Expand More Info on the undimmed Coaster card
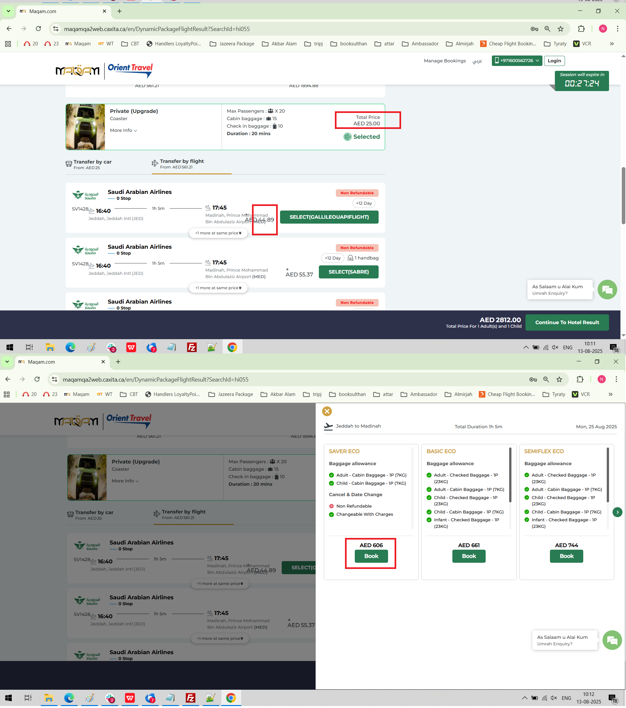The height and width of the screenshot is (708, 626). pos(123,131)
